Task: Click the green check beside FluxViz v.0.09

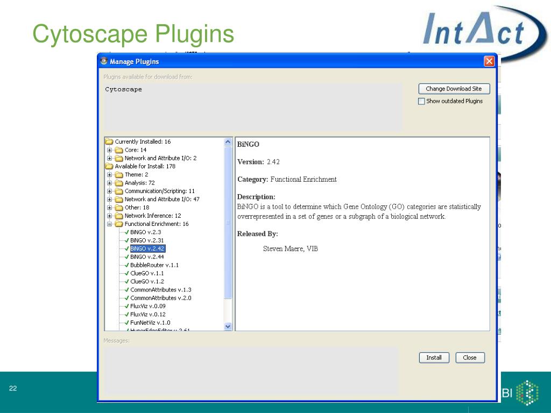Action: [x=127, y=306]
